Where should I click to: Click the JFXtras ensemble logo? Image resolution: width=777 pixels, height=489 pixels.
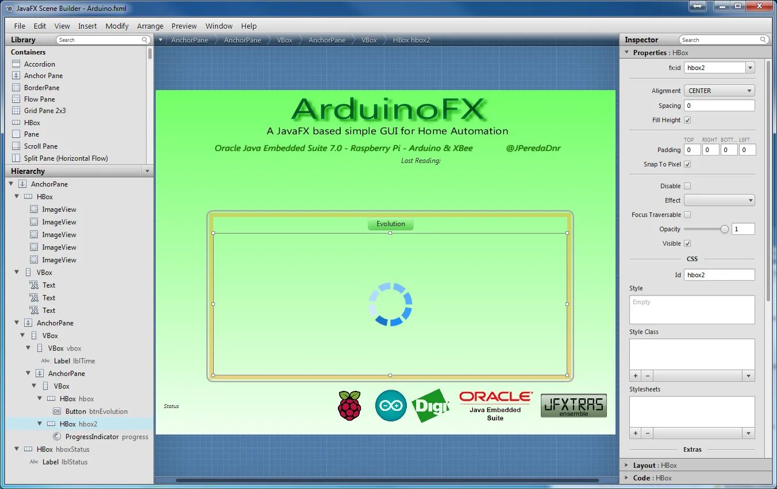(574, 406)
